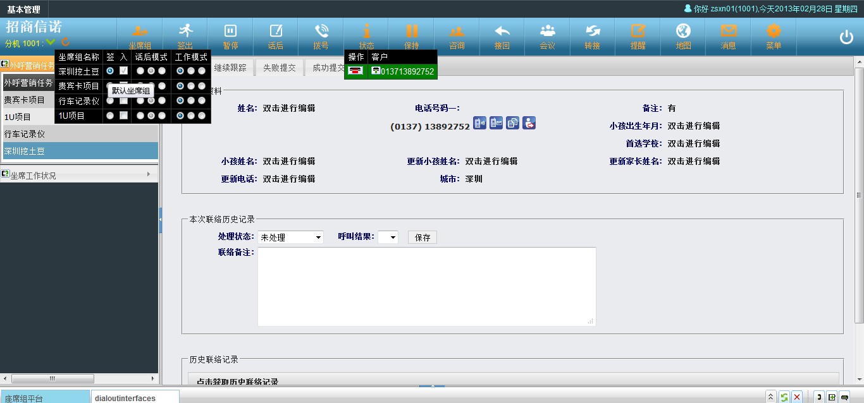The image size is (864, 403).
Task: Open 消息 messages from the toolbar
Action: pos(729,35)
